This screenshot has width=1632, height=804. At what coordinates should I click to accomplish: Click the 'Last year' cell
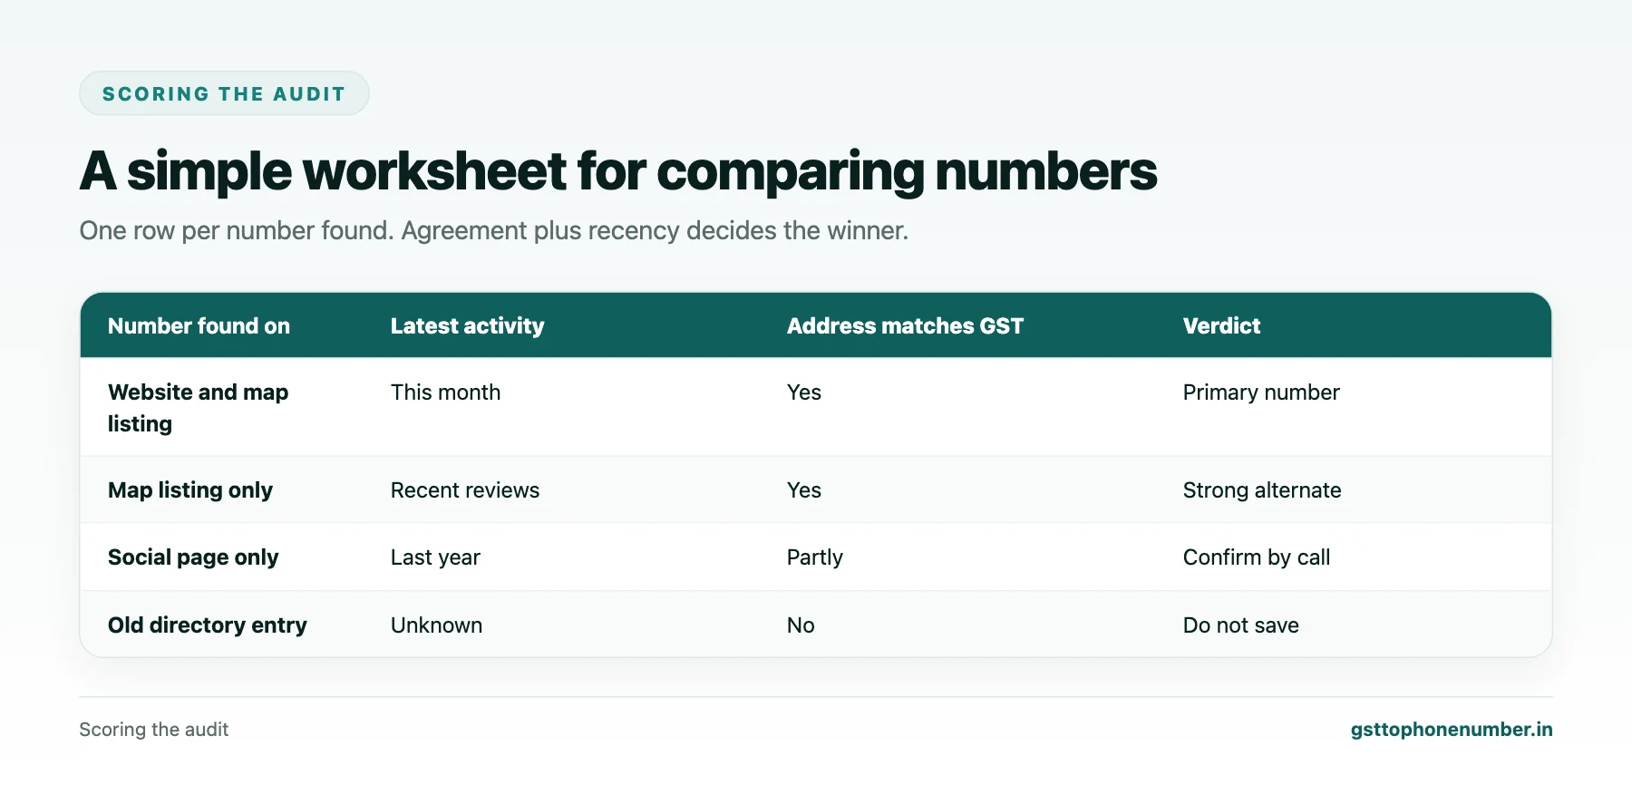pos(435,557)
